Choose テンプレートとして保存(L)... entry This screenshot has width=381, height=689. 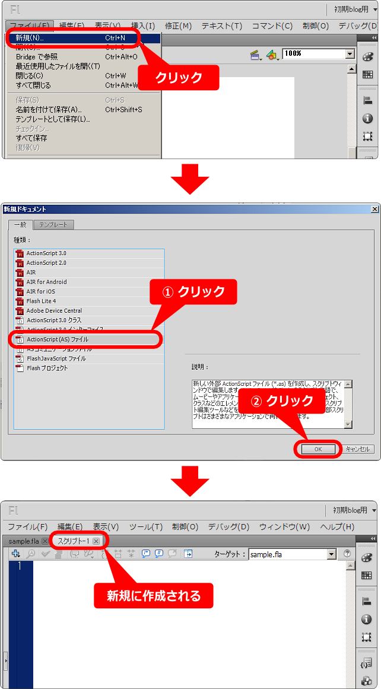53,119
